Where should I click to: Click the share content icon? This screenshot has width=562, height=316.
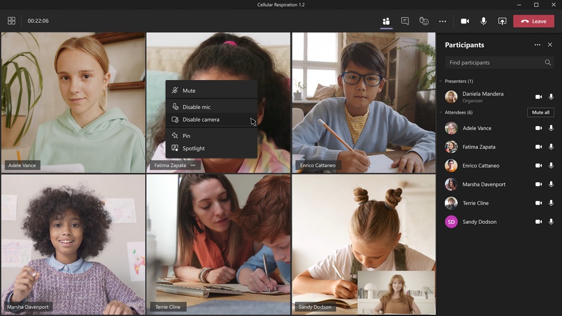pyautogui.click(x=502, y=21)
